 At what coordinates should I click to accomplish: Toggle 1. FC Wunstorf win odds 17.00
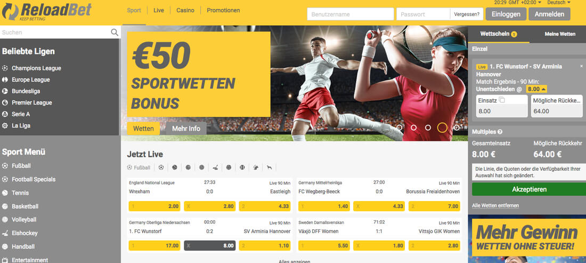(154, 246)
